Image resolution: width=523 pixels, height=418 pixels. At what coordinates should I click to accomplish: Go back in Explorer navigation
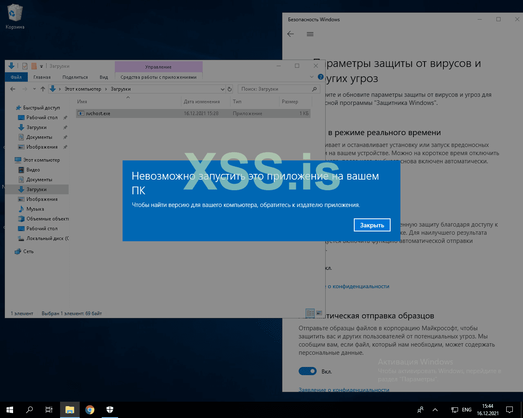click(13, 89)
